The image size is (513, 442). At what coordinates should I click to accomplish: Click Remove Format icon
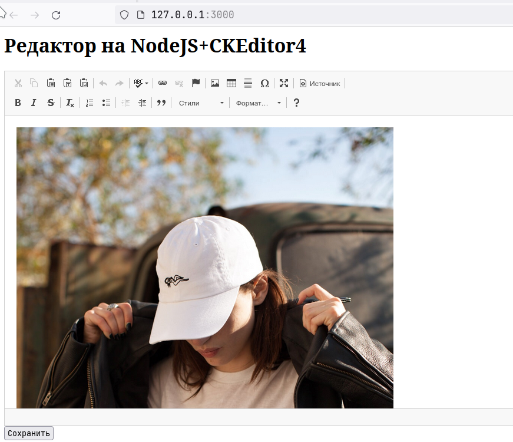pos(70,103)
